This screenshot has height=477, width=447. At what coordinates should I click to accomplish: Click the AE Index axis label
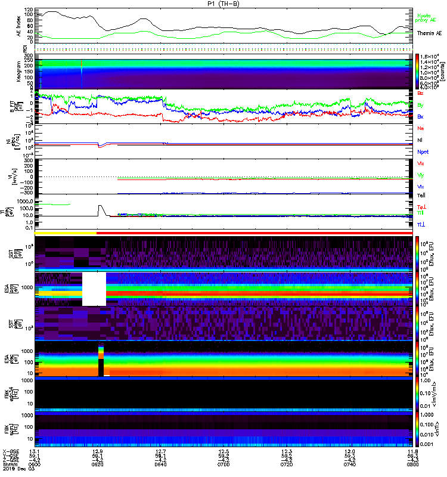coord(19,26)
